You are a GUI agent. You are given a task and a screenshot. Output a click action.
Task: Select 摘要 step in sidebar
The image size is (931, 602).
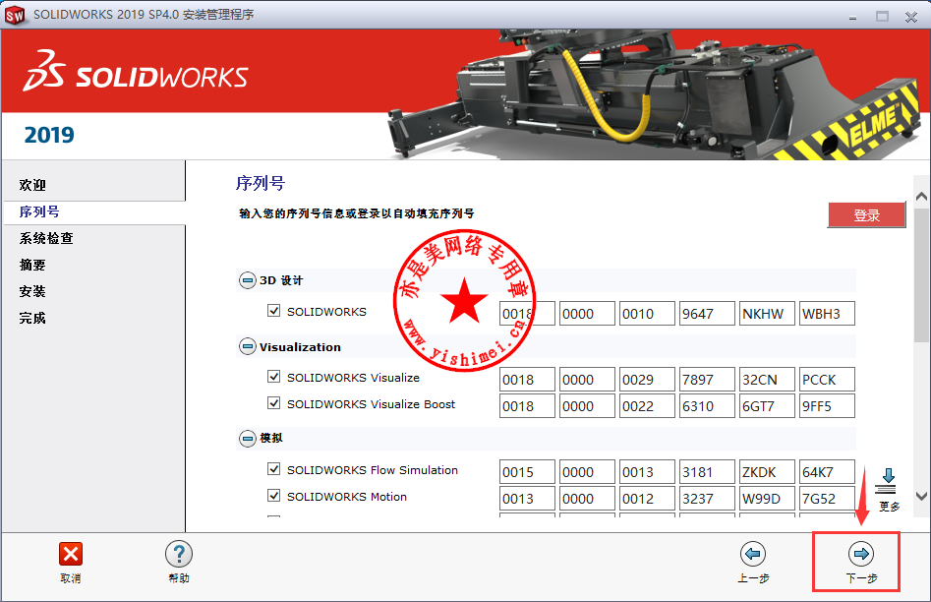pyautogui.click(x=32, y=265)
